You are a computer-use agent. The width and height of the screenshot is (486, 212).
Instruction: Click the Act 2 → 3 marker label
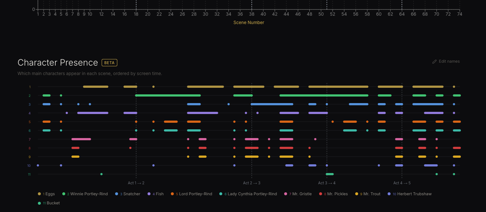point(252,183)
